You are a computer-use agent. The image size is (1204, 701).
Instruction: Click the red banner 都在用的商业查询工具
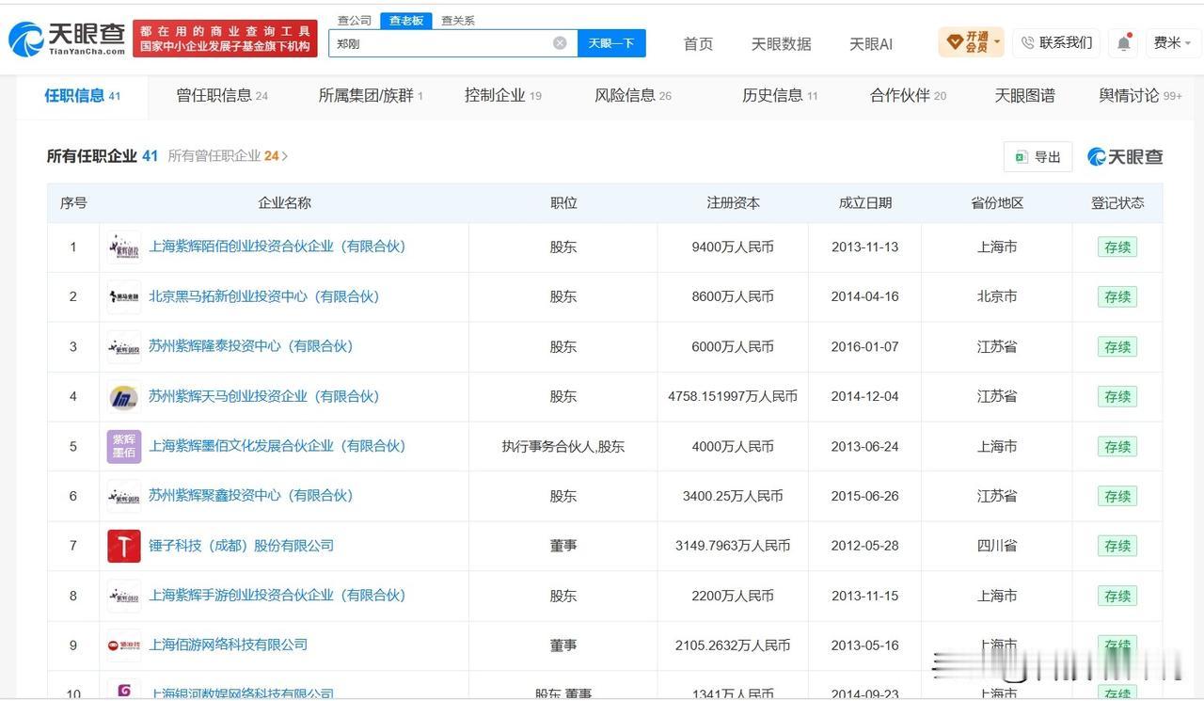coord(225,39)
